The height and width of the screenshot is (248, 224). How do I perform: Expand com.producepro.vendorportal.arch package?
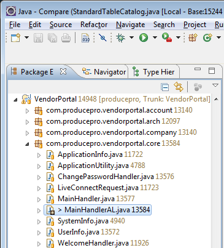tap(27, 122)
